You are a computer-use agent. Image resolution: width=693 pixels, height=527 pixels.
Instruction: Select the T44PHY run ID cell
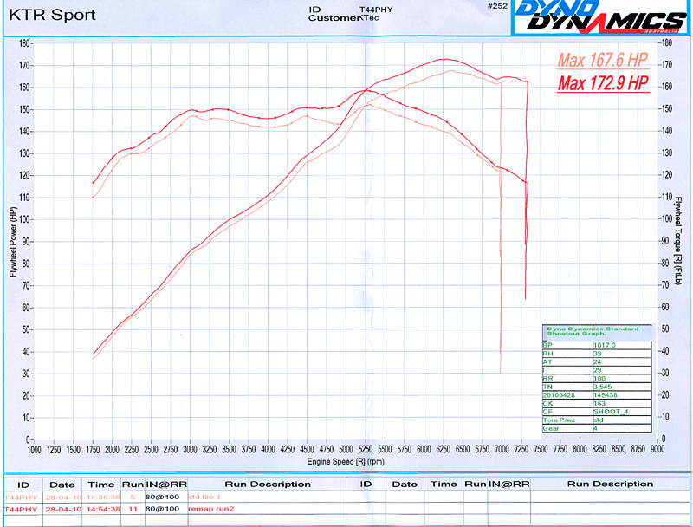pyautogui.click(x=21, y=497)
